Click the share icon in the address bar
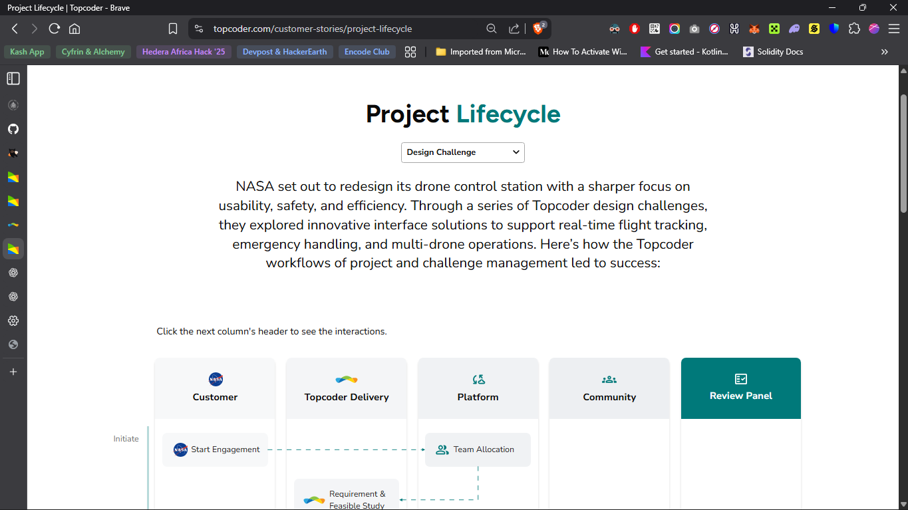This screenshot has height=510, width=908. pyautogui.click(x=514, y=29)
